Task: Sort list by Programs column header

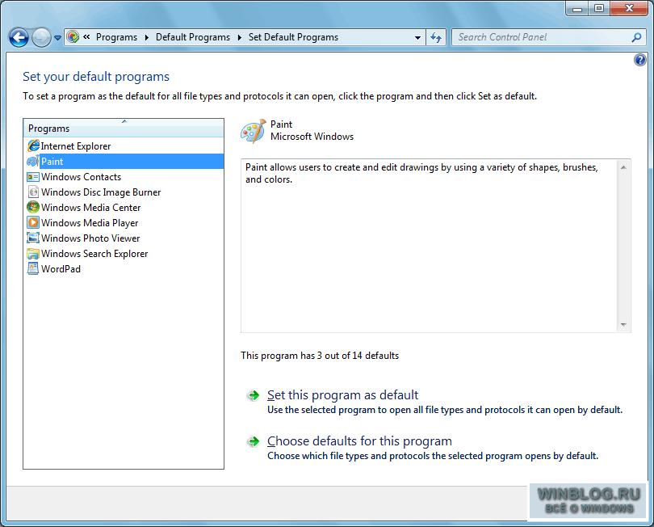Action: 124,128
